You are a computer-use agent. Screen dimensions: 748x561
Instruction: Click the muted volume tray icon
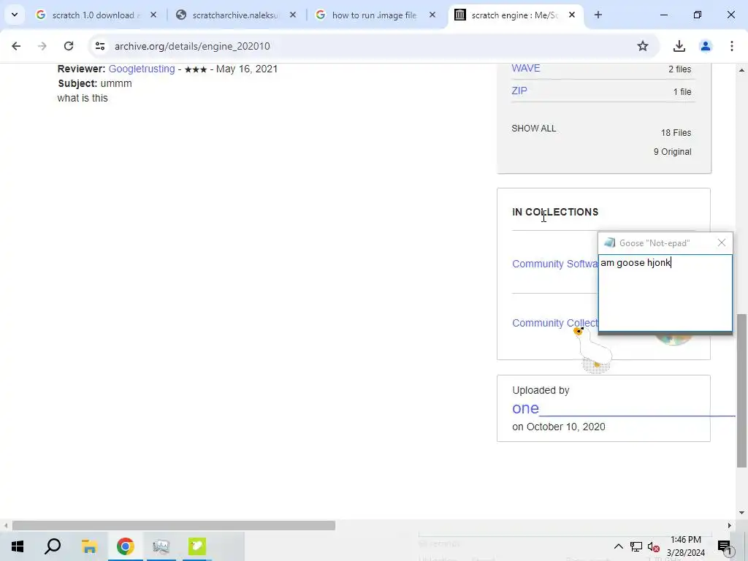point(654,546)
